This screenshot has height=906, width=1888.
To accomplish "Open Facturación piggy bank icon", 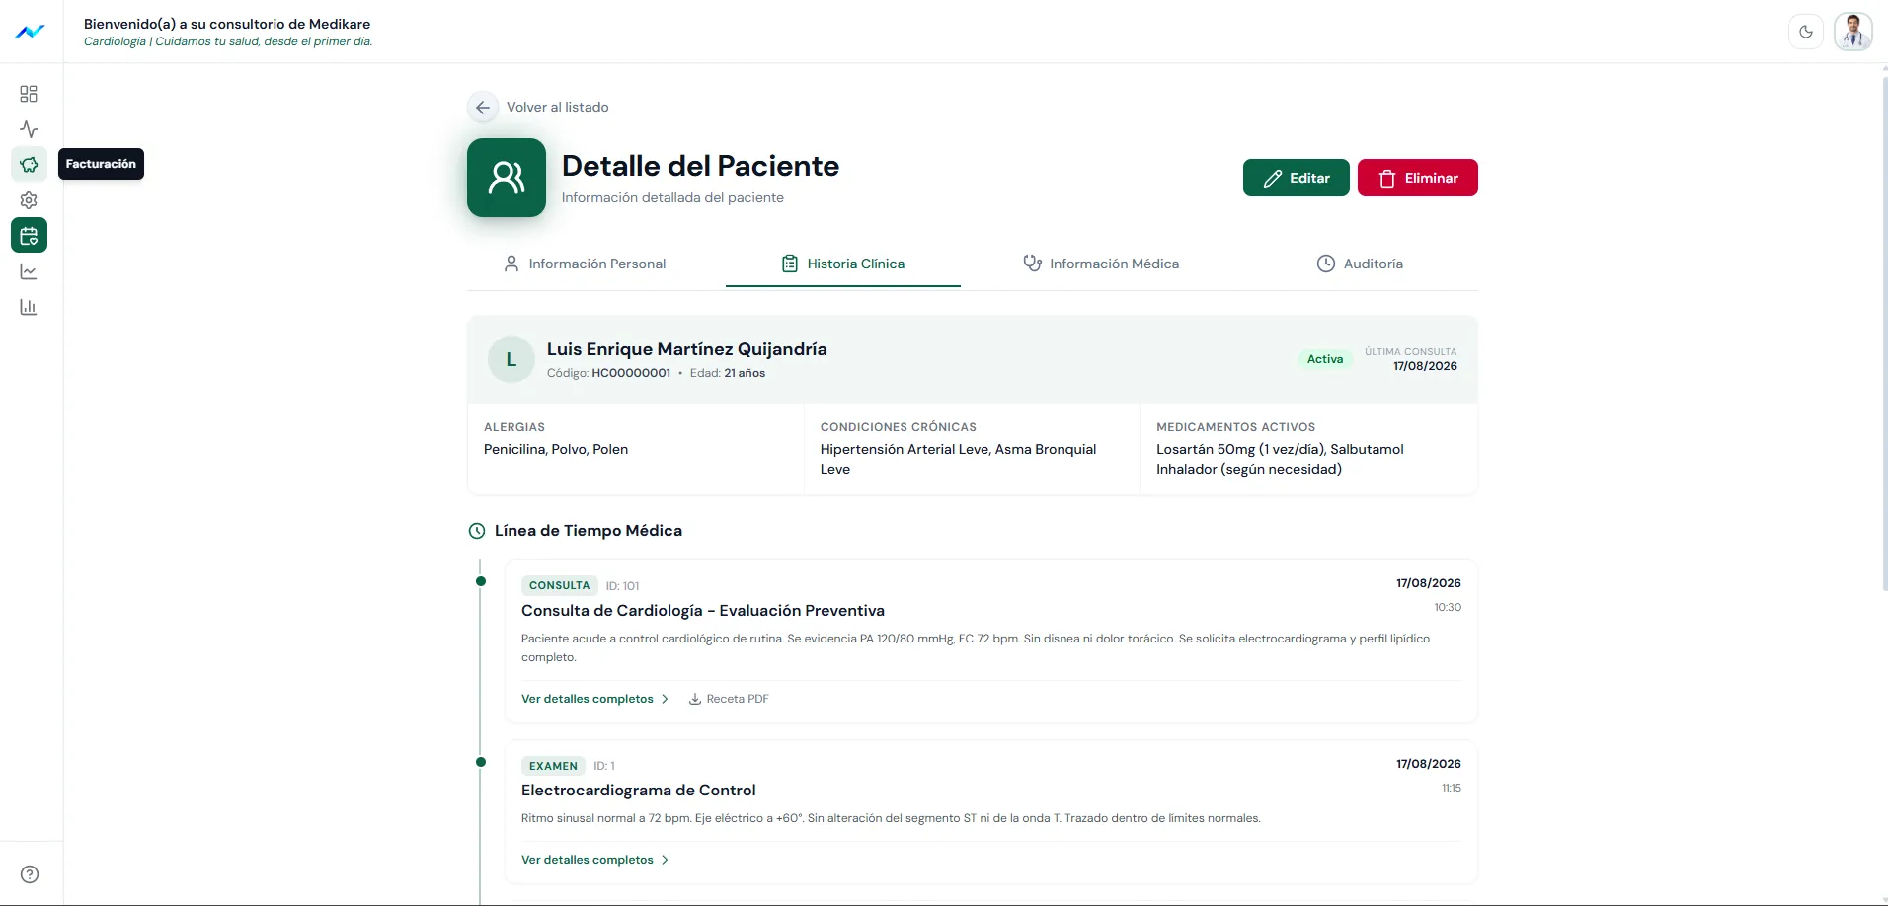I will click(x=29, y=165).
